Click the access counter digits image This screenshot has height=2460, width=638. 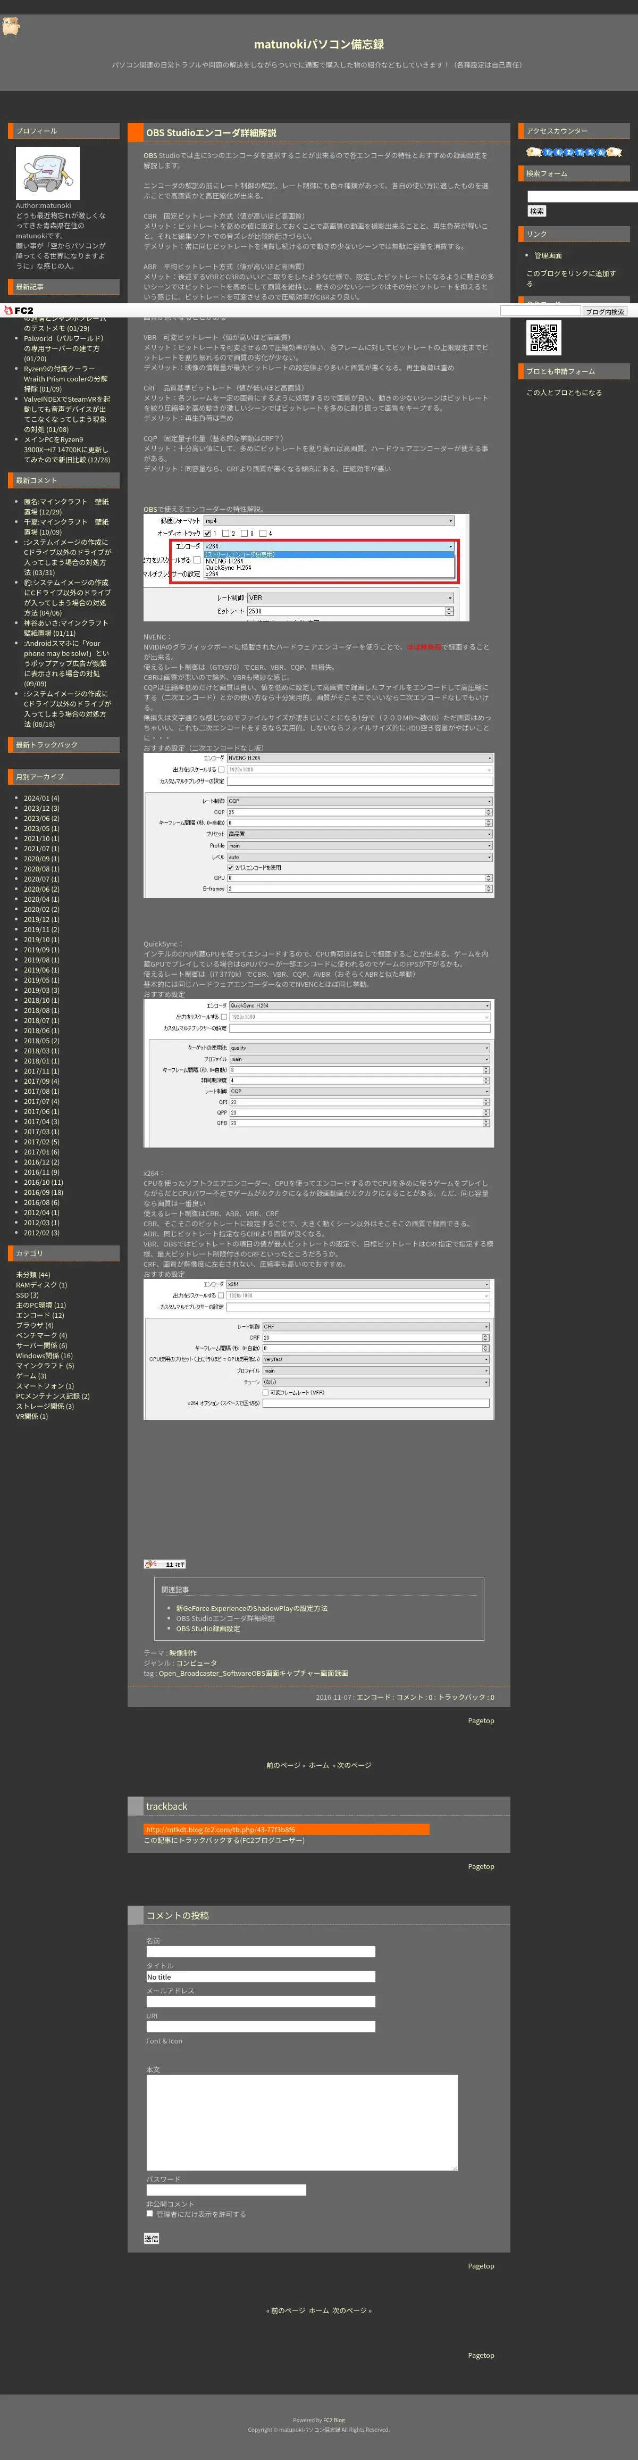[x=573, y=152]
